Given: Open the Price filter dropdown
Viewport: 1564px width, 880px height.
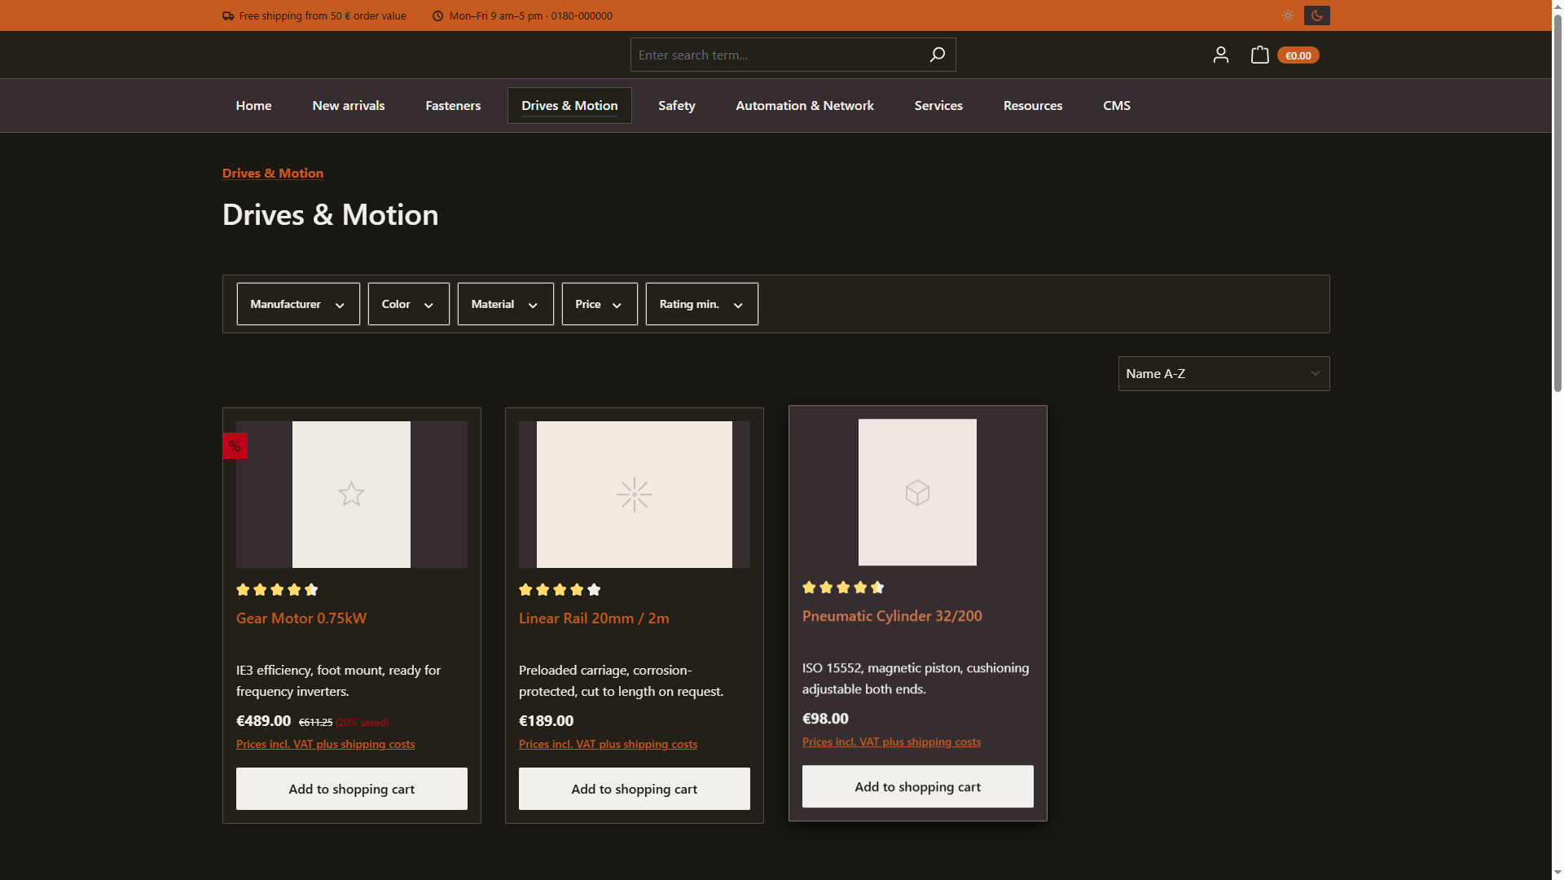Looking at the screenshot, I should click(x=600, y=304).
